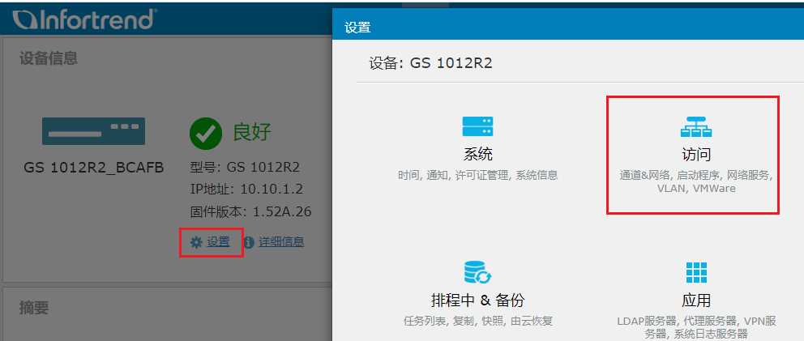
Task: Choose the 访问 category label
Action: [696, 155]
